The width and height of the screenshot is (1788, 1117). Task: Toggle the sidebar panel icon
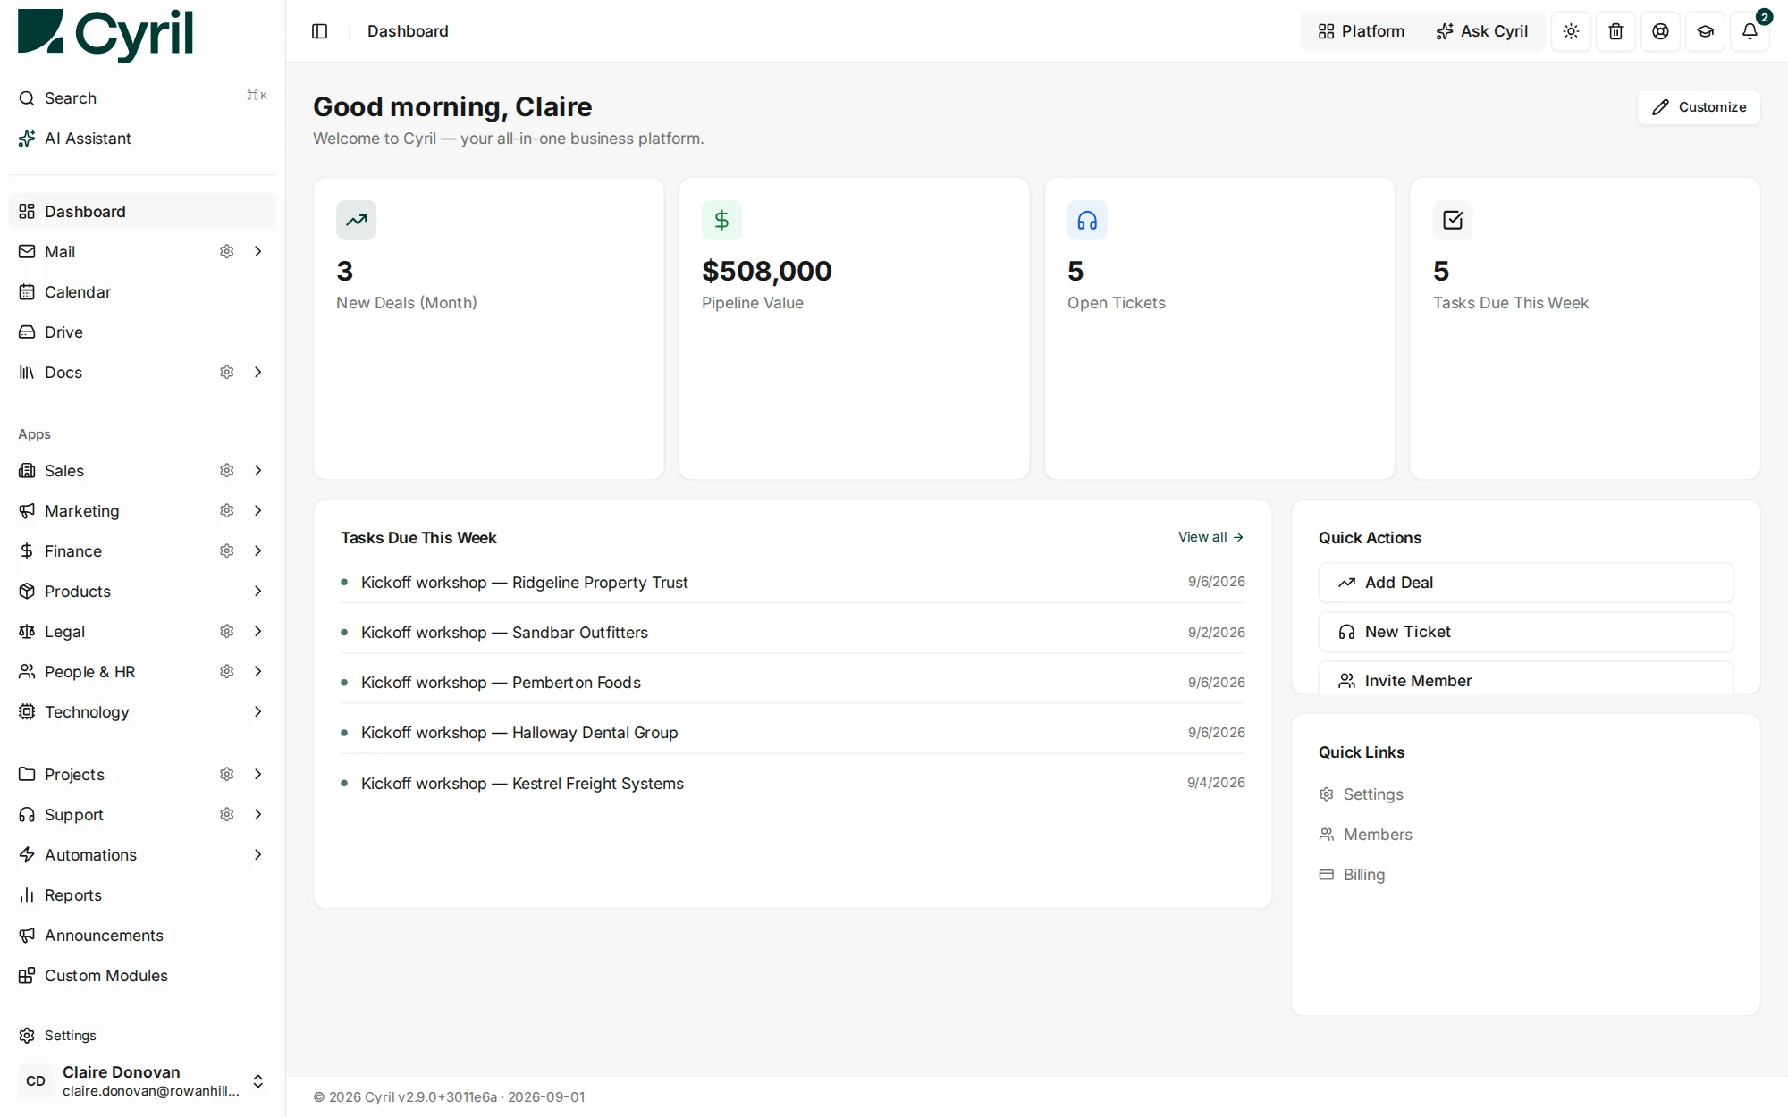tap(319, 31)
